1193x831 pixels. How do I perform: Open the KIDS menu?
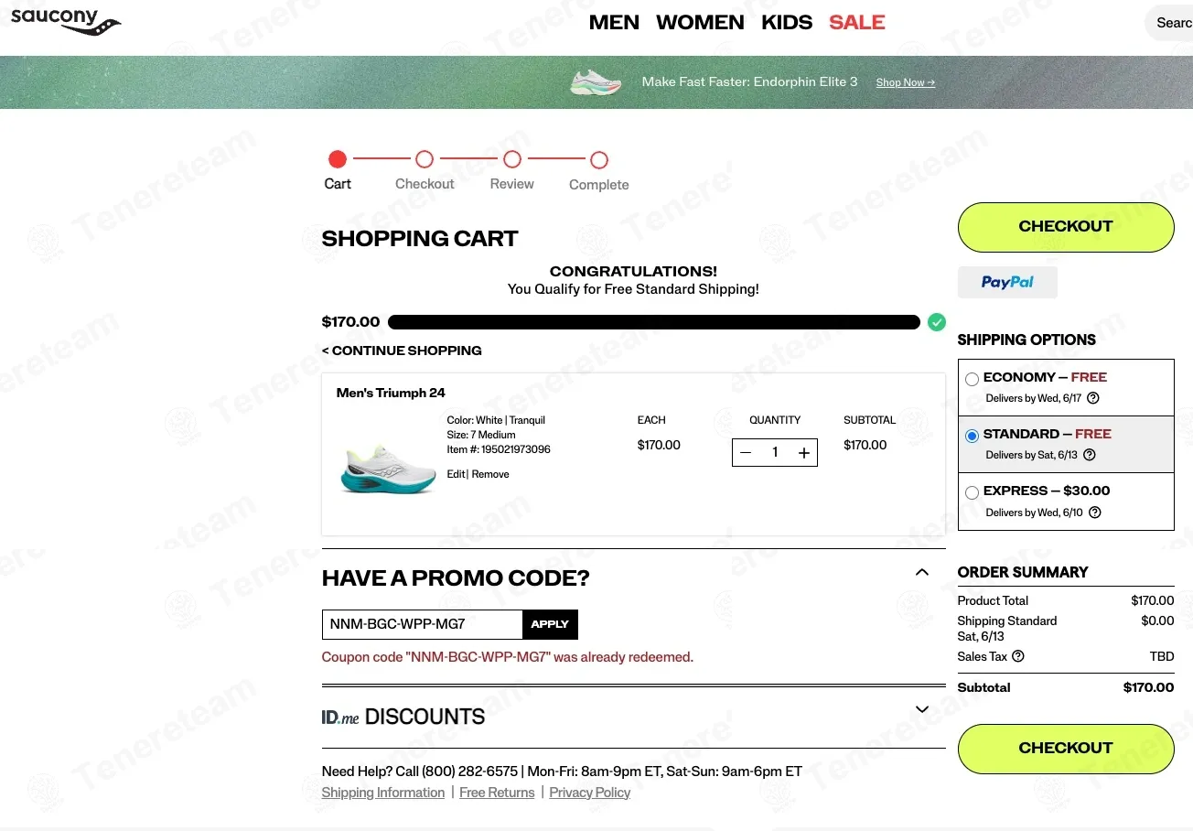pyautogui.click(x=787, y=23)
